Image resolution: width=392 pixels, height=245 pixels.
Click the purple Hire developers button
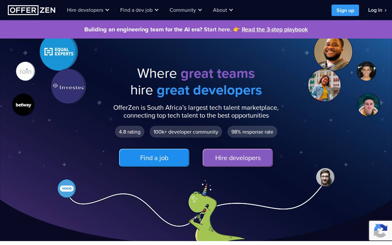238,158
